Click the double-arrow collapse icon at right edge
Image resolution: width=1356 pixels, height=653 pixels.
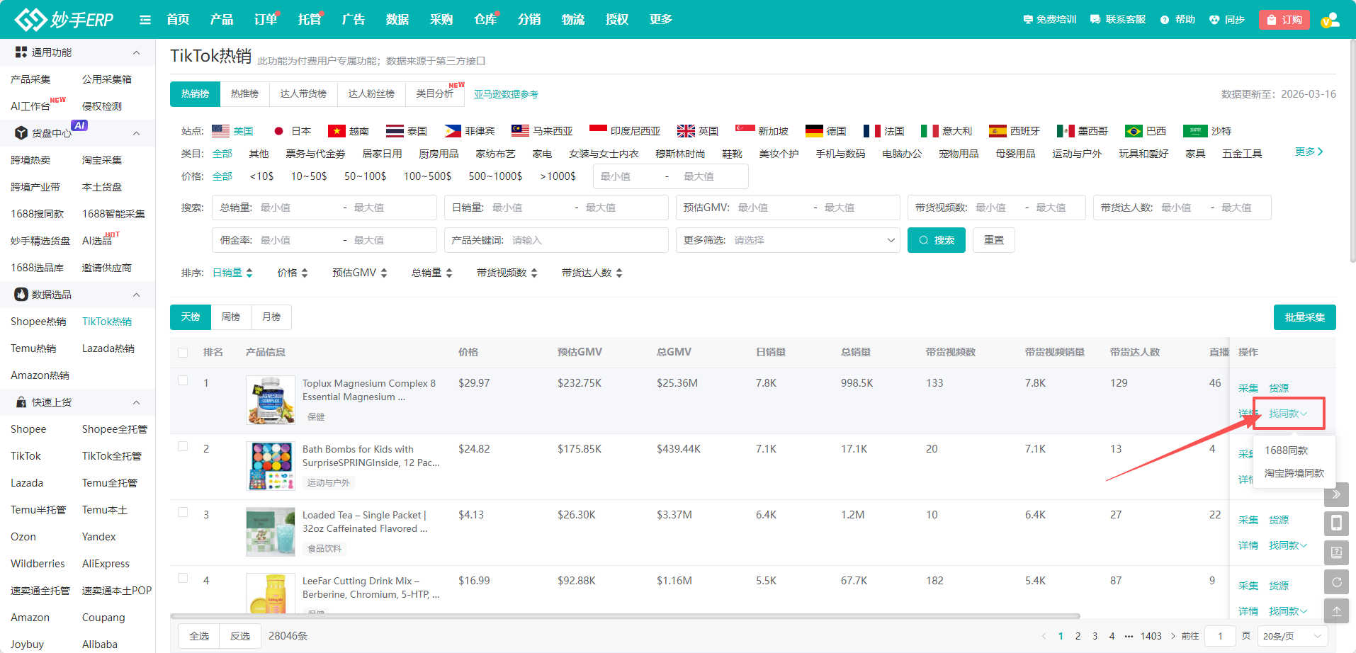pyautogui.click(x=1336, y=494)
